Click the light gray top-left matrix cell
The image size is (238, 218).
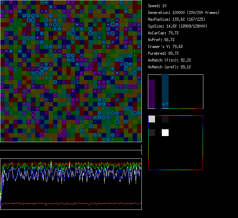152,119
